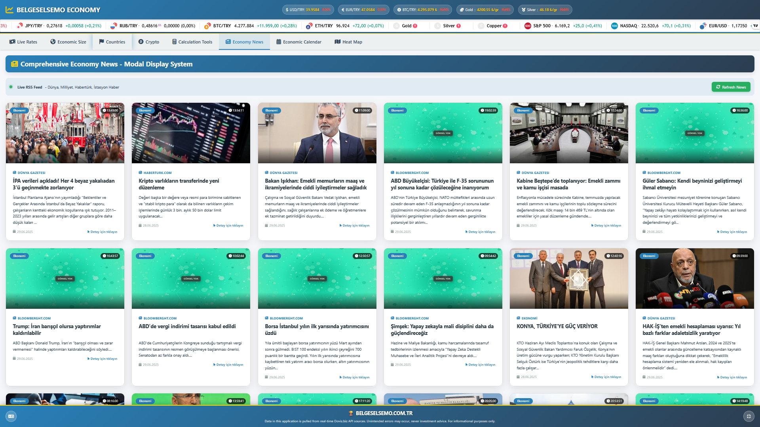Screen dimensions: 760x427
Task: Click the TradingView logo at ticker end
Action: [755, 26]
